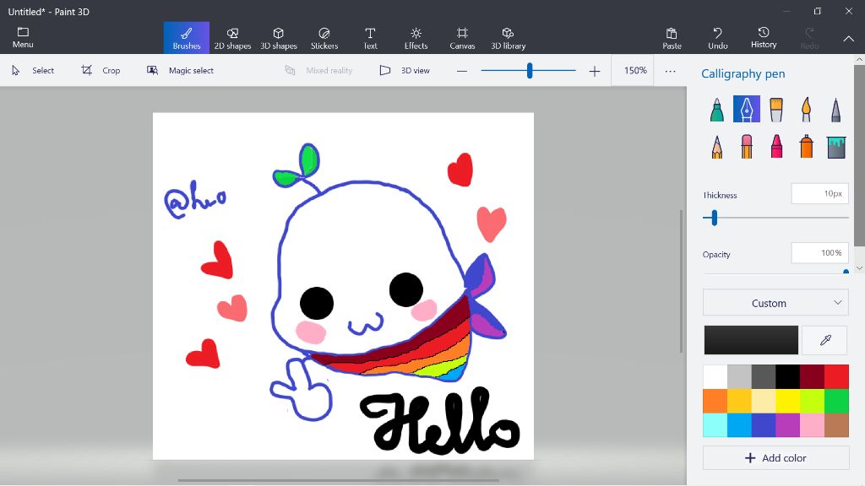Toggle 3D view mode
Screen dimensions: 865x486
point(405,71)
